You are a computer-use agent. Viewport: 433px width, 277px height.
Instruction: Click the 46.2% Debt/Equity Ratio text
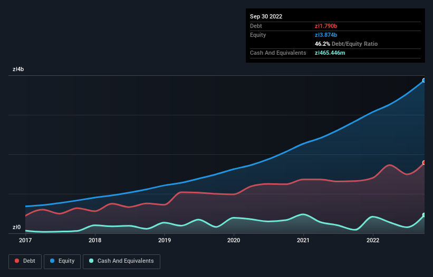click(346, 44)
